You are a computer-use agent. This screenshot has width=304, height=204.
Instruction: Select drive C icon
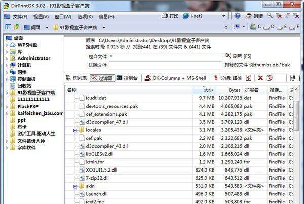pos(253,27)
